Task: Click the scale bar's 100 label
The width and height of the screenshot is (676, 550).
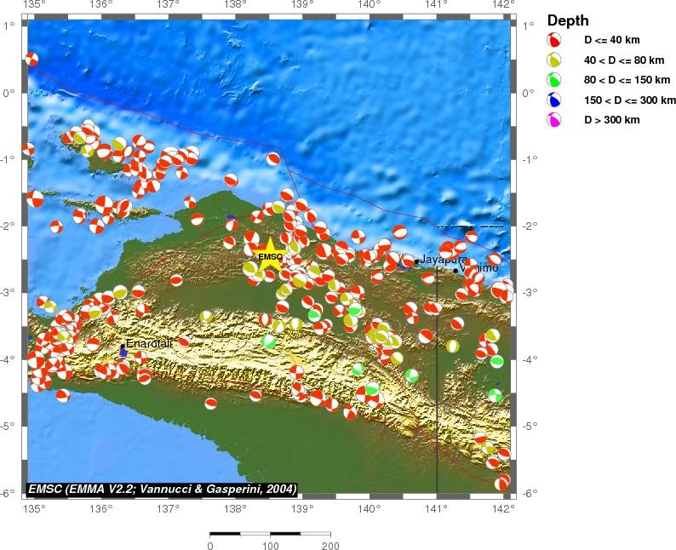Action: (x=270, y=544)
